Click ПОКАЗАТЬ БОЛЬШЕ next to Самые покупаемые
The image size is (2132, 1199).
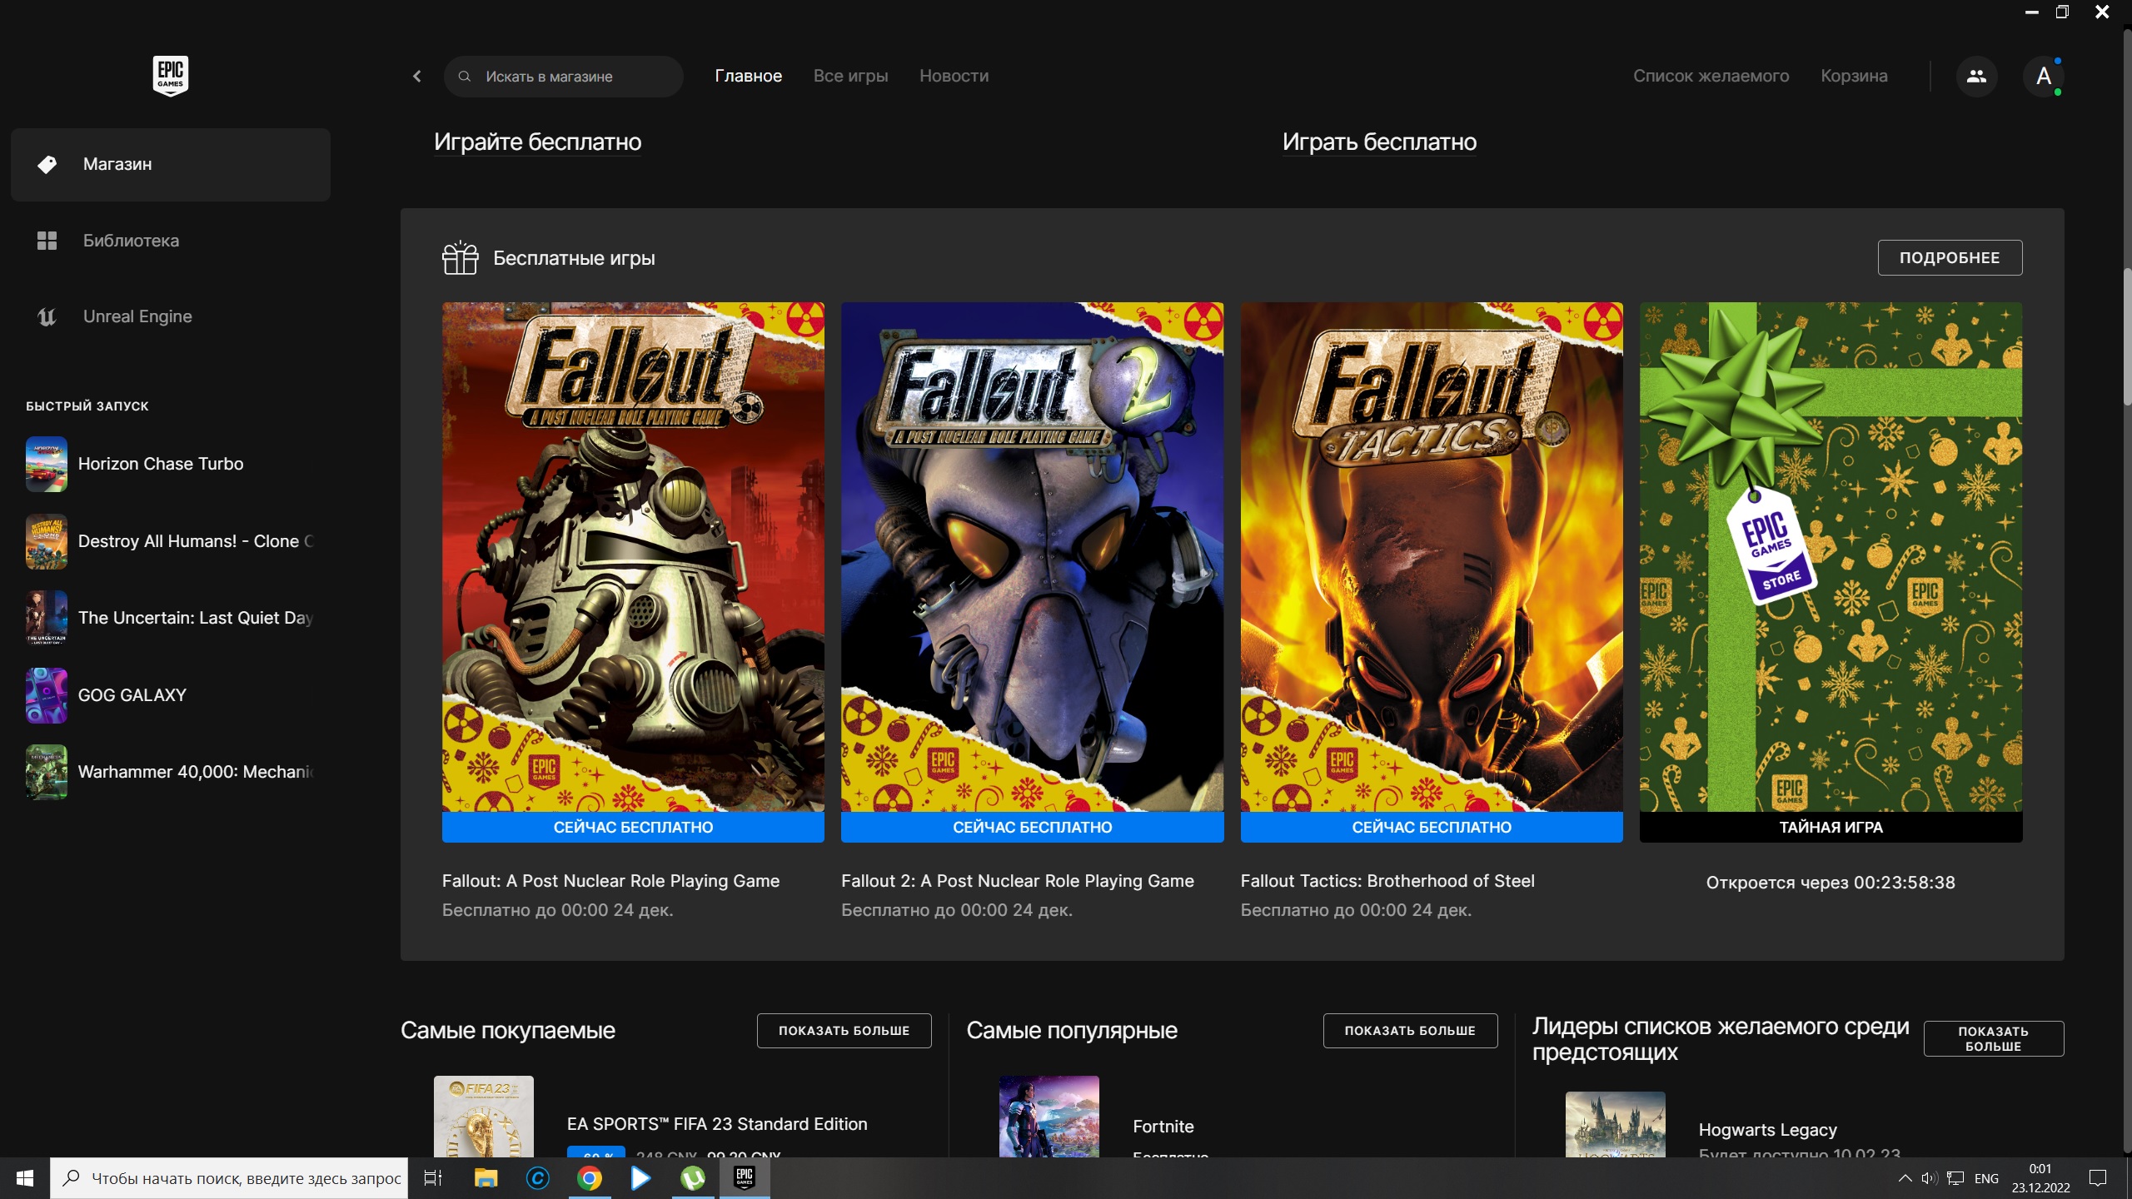844,1030
